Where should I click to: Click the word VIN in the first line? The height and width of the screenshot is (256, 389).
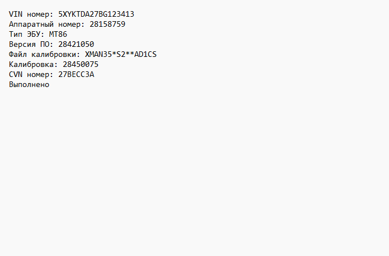tap(16, 14)
